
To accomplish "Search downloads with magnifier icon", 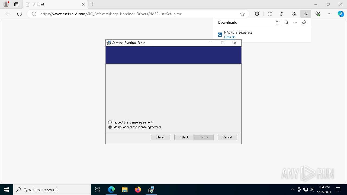I will pyautogui.click(x=287, y=22).
